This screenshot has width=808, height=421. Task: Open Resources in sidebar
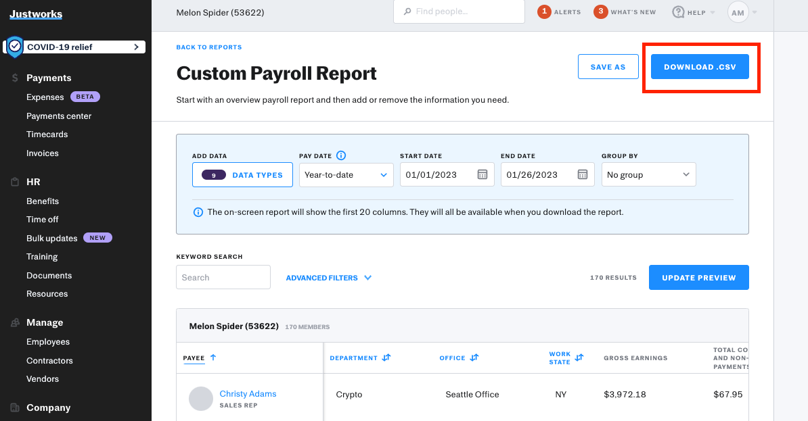click(x=47, y=293)
